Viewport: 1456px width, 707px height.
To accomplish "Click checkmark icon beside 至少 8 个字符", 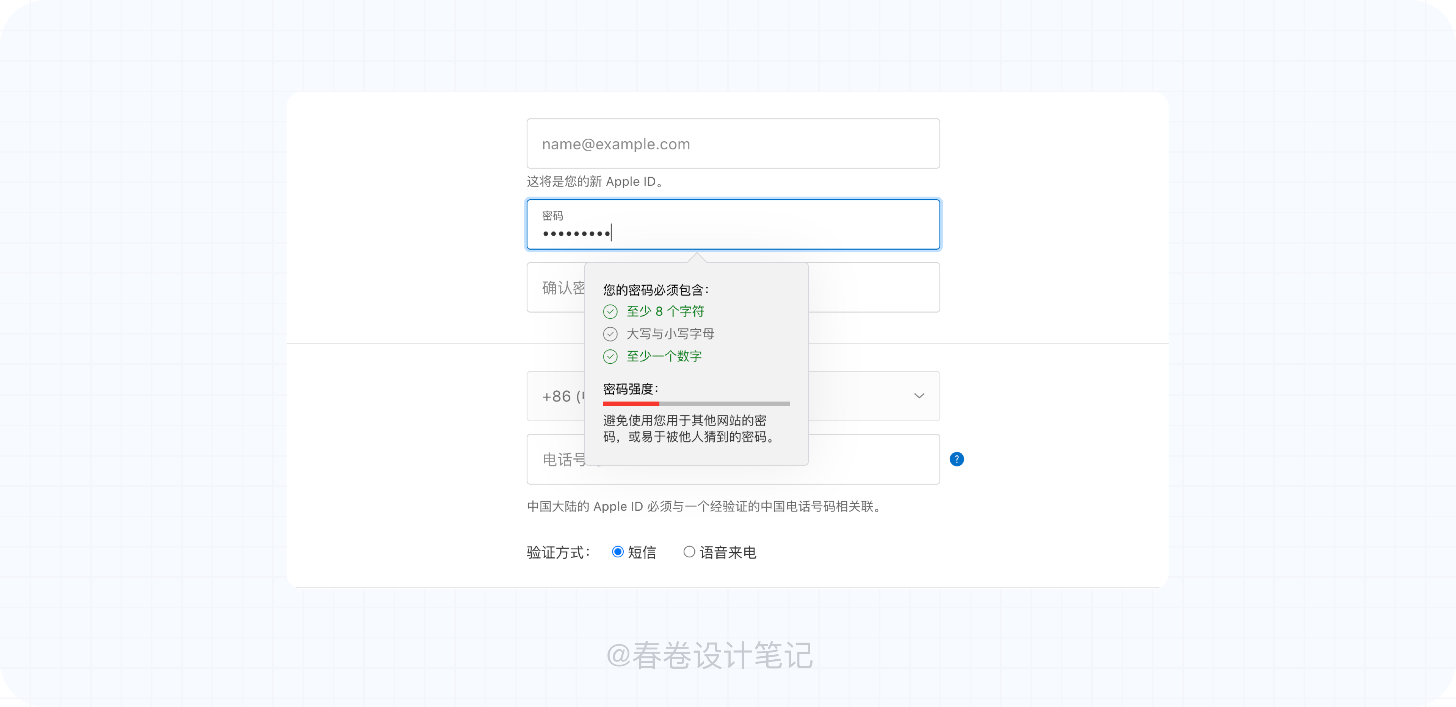I will click(x=610, y=312).
